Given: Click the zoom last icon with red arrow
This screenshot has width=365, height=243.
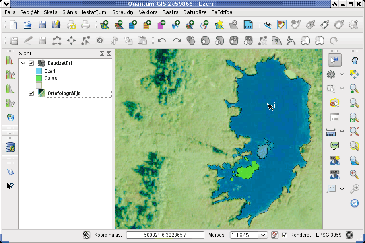Looking at the screenshot, I should [355, 174].
